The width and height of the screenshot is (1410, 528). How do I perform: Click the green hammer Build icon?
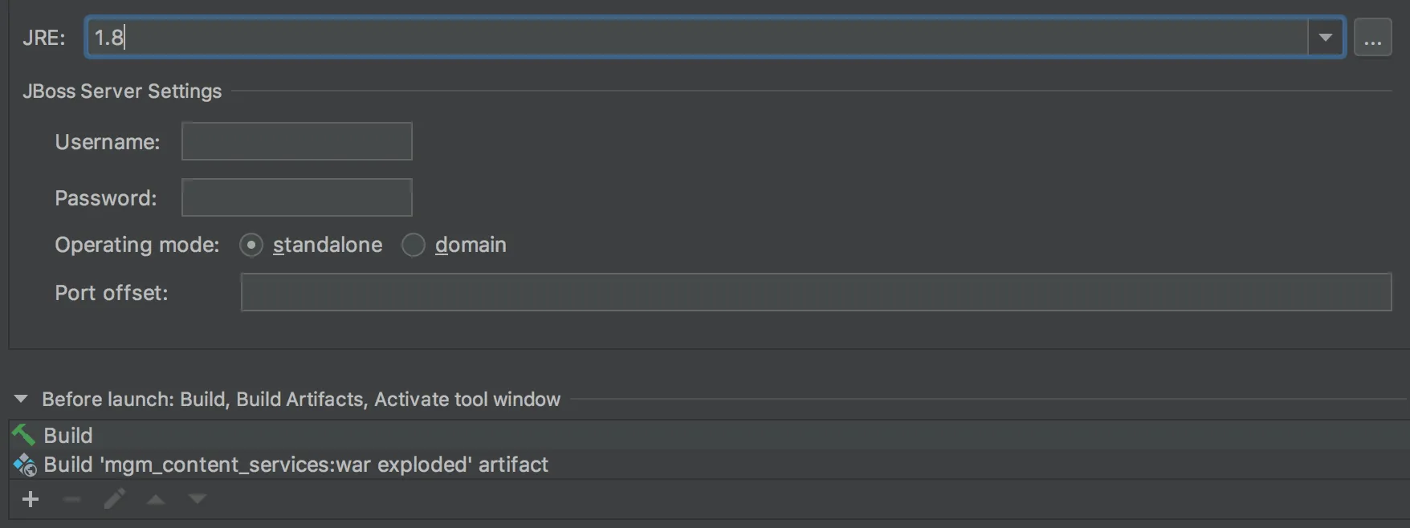point(23,435)
